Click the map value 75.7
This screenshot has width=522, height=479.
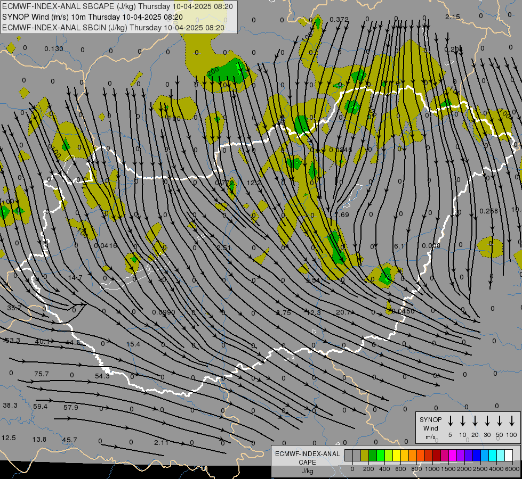[42, 374]
